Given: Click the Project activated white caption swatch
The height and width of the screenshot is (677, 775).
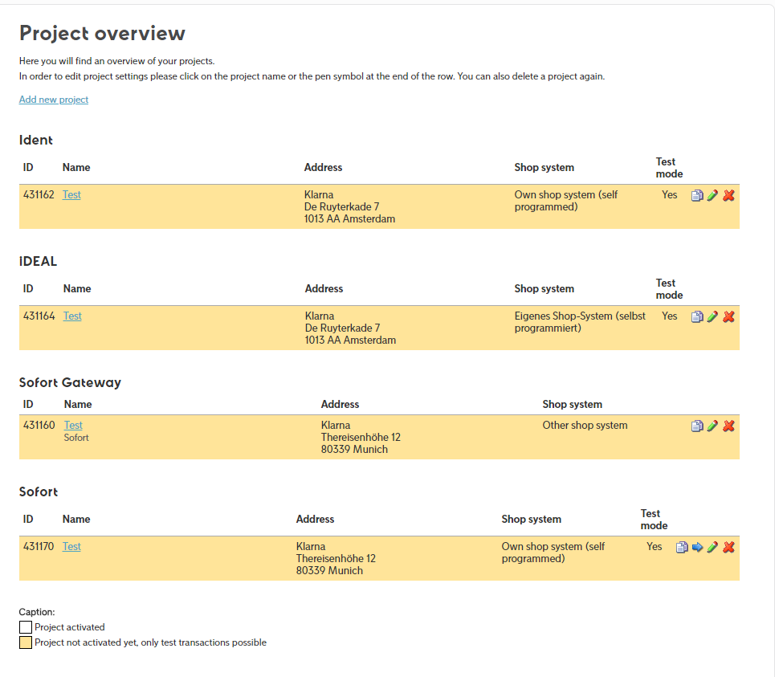Looking at the screenshot, I should coord(26,627).
